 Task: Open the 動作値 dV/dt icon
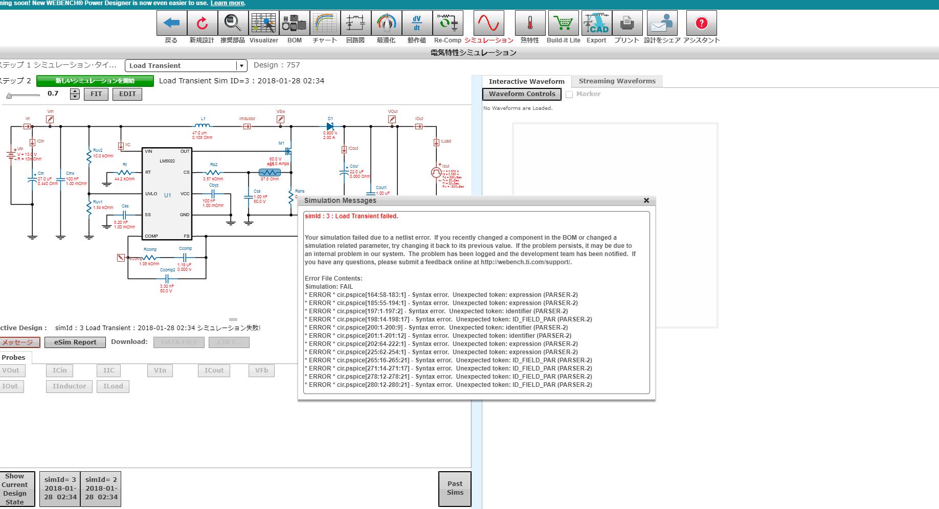point(417,23)
